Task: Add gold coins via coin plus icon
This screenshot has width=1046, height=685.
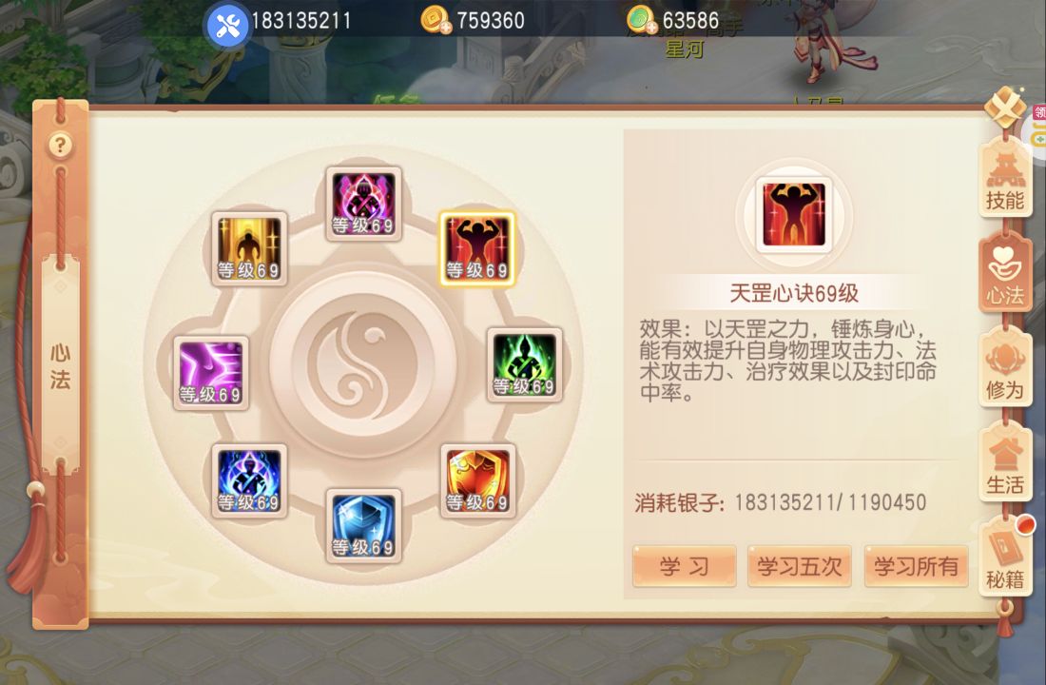Action: (437, 20)
